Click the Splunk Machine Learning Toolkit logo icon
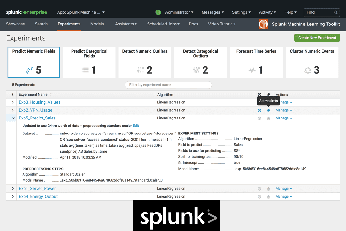 coord(264,24)
